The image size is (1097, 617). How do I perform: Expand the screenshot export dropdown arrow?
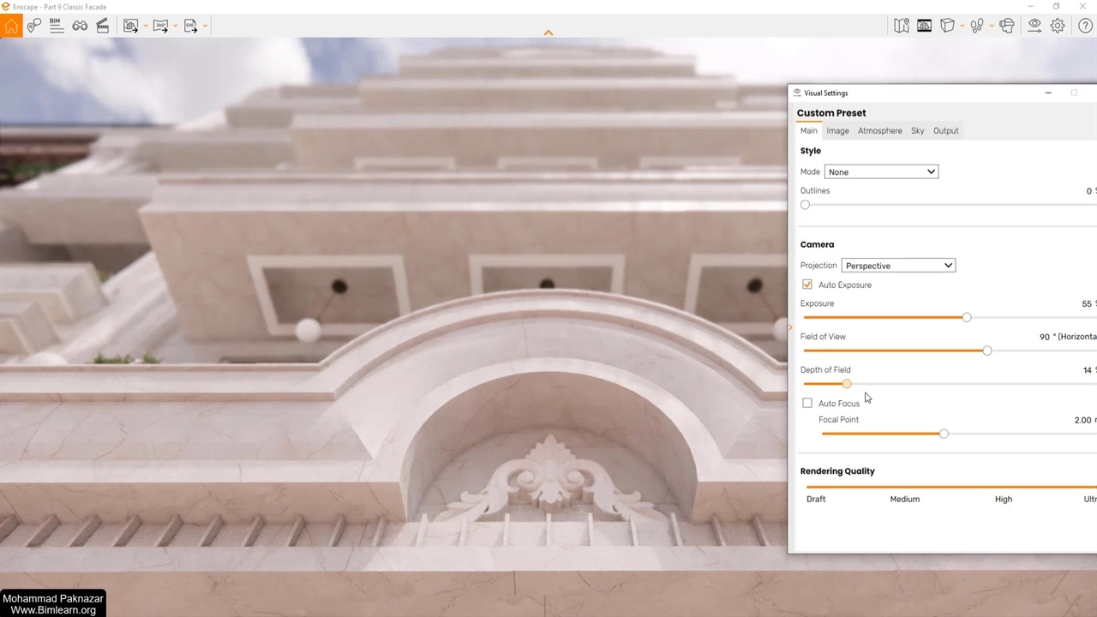[146, 26]
